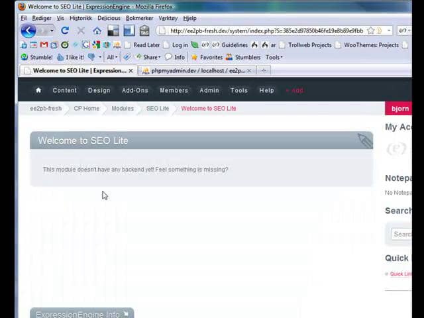This screenshot has width=424, height=318.
Task: Open the StumbleUpon Tools dropdown
Action: point(274,57)
